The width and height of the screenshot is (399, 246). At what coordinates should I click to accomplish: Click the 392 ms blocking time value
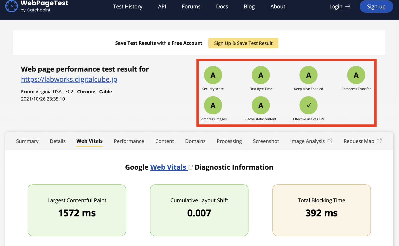pyautogui.click(x=322, y=213)
